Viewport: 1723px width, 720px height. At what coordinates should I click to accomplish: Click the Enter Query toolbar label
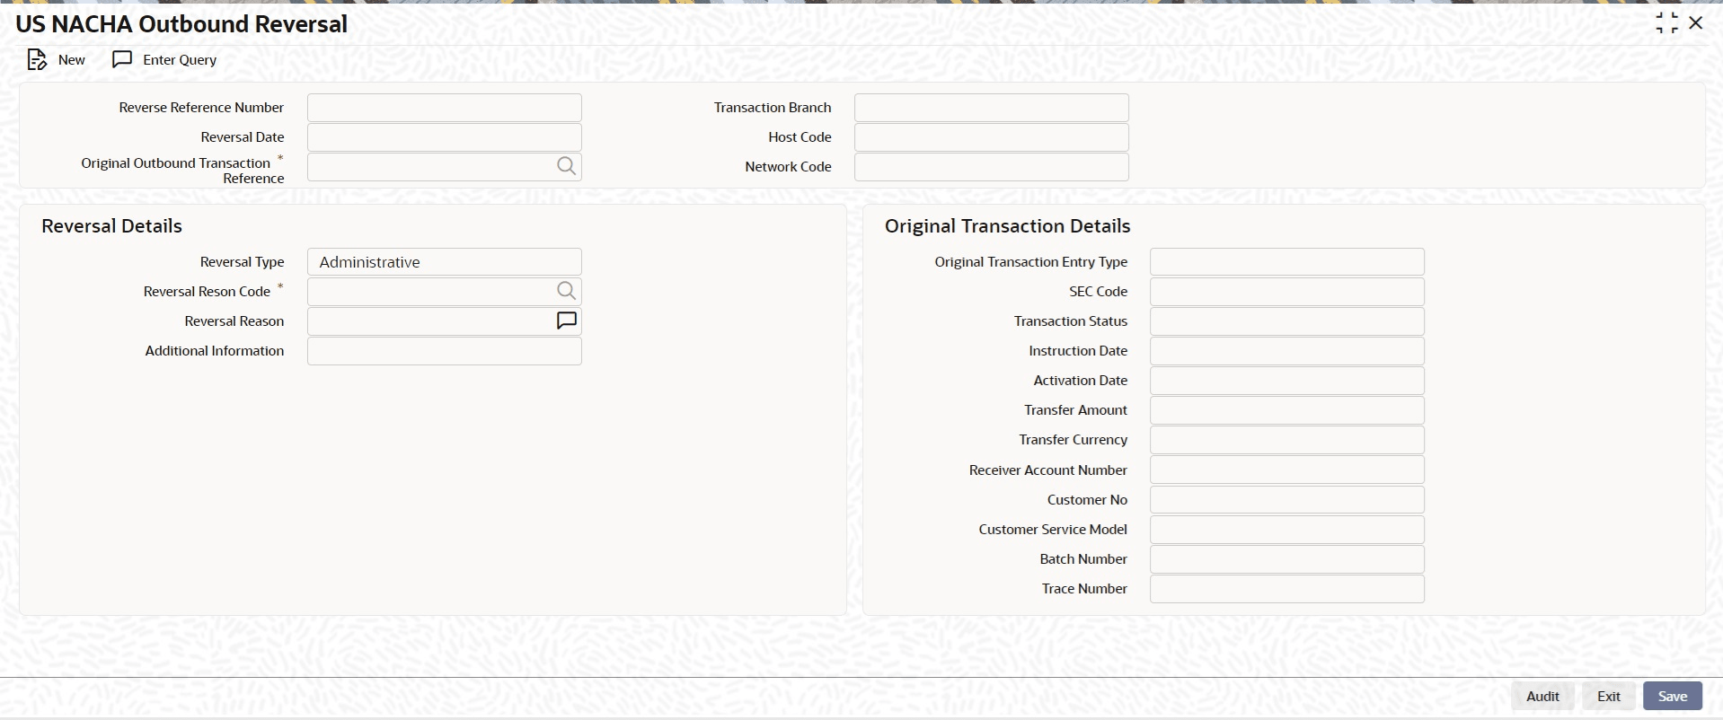[x=180, y=60]
